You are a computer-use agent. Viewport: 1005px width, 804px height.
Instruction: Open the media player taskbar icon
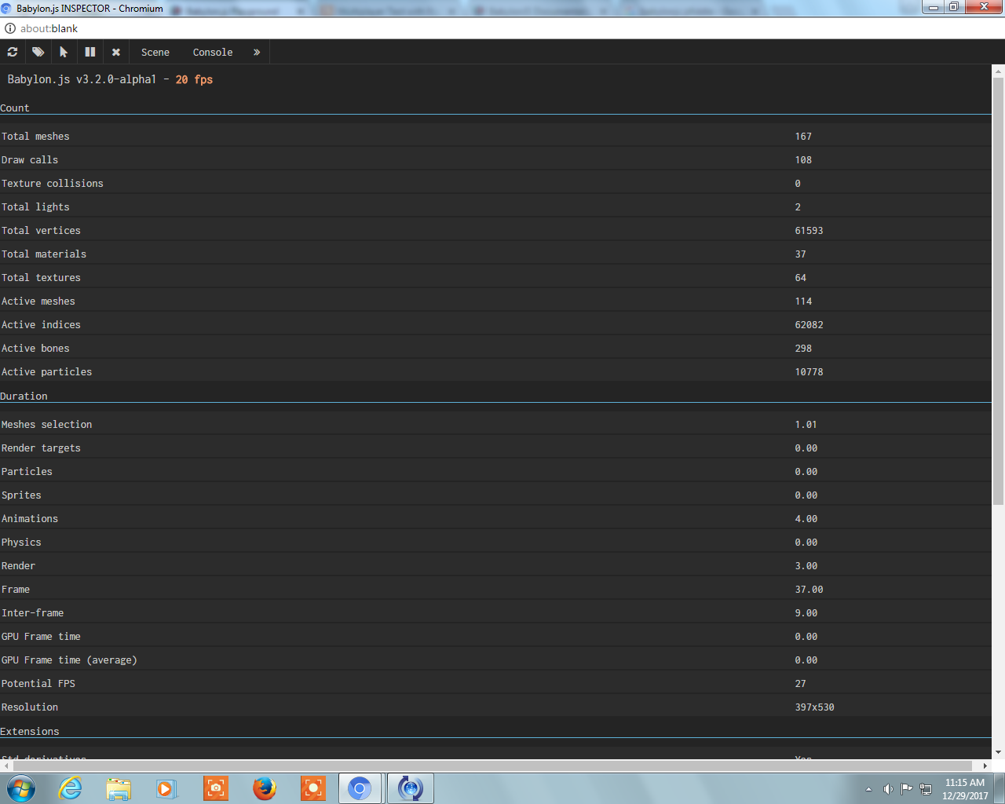[x=166, y=788]
